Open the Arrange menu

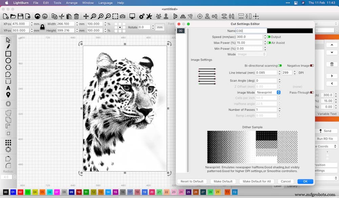pyautogui.click(x=72, y=3)
